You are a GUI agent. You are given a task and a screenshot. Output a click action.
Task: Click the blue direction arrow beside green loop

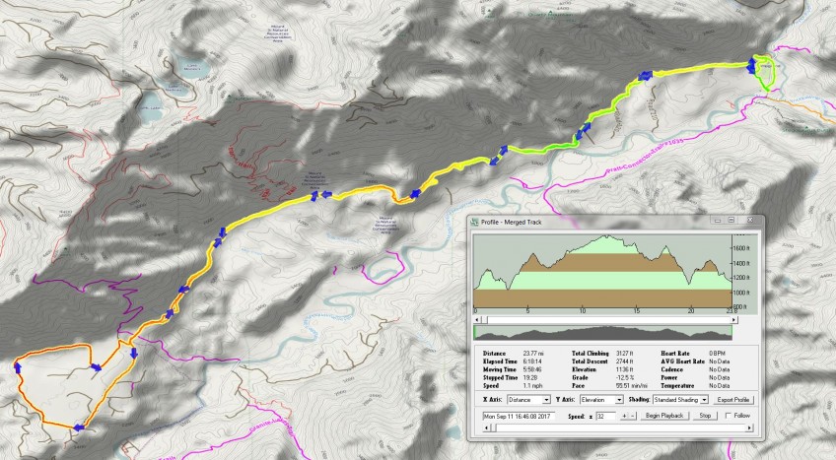tap(751, 65)
